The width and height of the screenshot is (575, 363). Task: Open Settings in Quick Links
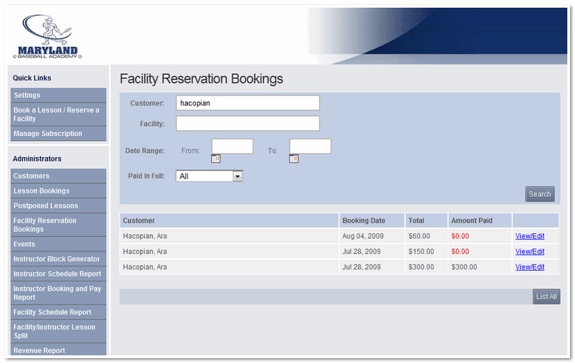pyautogui.click(x=58, y=95)
